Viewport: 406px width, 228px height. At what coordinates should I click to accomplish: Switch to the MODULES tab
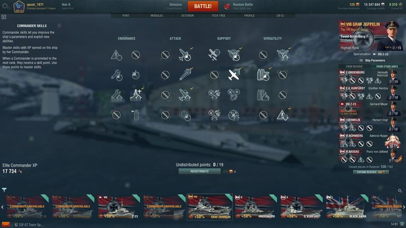point(157,16)
